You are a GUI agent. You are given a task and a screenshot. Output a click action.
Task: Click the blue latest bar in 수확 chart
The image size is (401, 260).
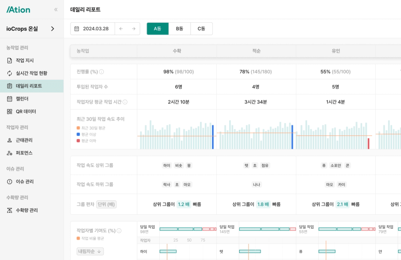point(213,137)
